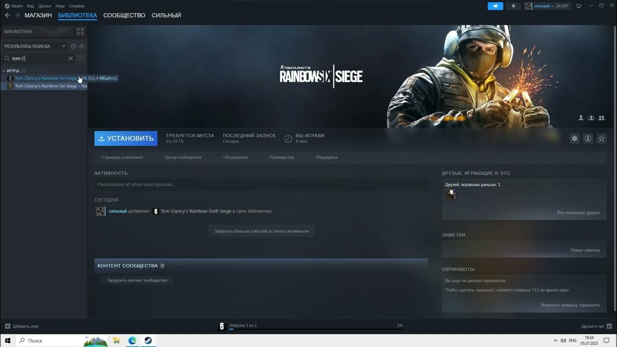Viewport: 617px width, 347px height.
Task: Click Изменить клавишу скриншота button
Action: tap(570, 305)
